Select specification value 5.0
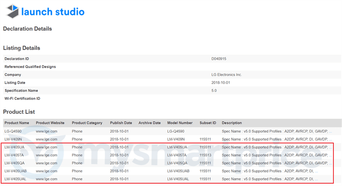This screenshot has height=186, width=342. pyautogui.click(x=214, y=90)
